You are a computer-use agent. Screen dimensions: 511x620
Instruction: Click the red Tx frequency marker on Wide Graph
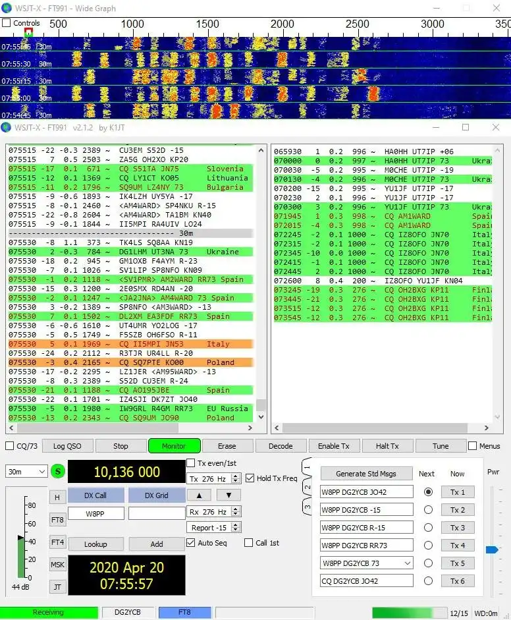tap(28, 32)
